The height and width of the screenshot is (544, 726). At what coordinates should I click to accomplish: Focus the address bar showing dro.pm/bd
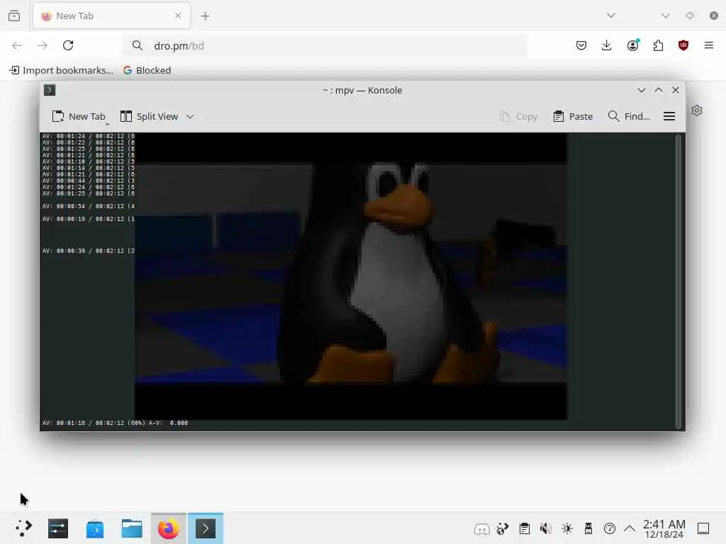pos(325,46)
